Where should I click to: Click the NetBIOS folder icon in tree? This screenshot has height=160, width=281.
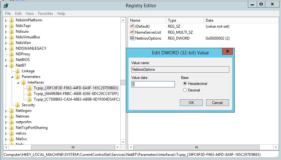12,60
